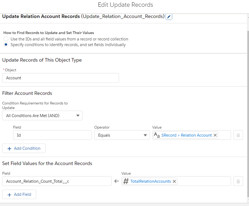Open the Equals operator dropdown

122,135
